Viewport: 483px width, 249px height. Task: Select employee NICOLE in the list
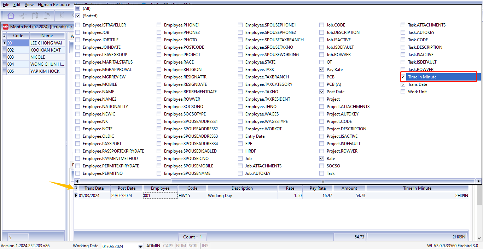37,57
